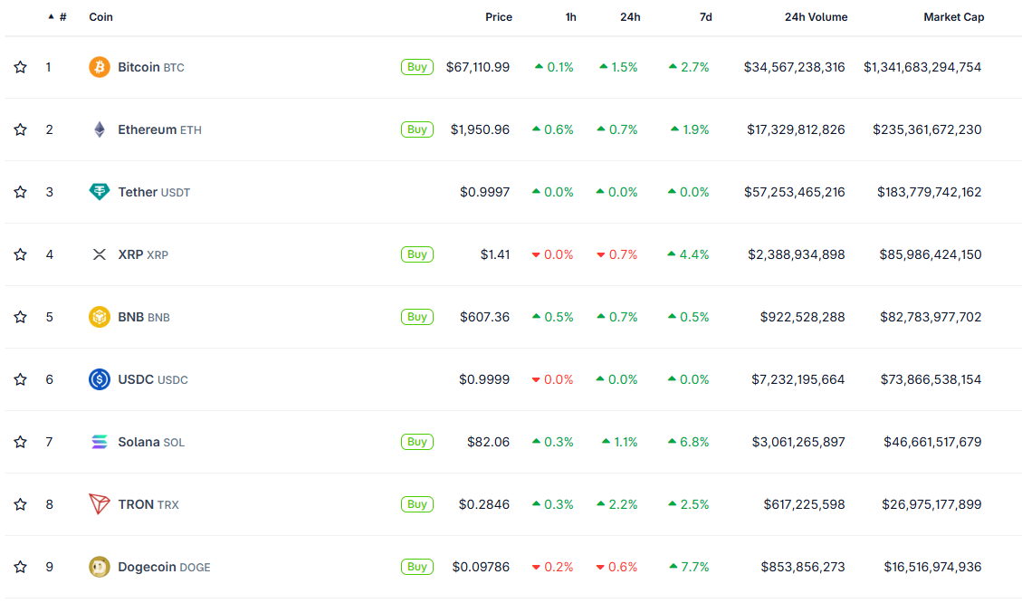Sort by the 7d column header

click(x=705, y=17)
